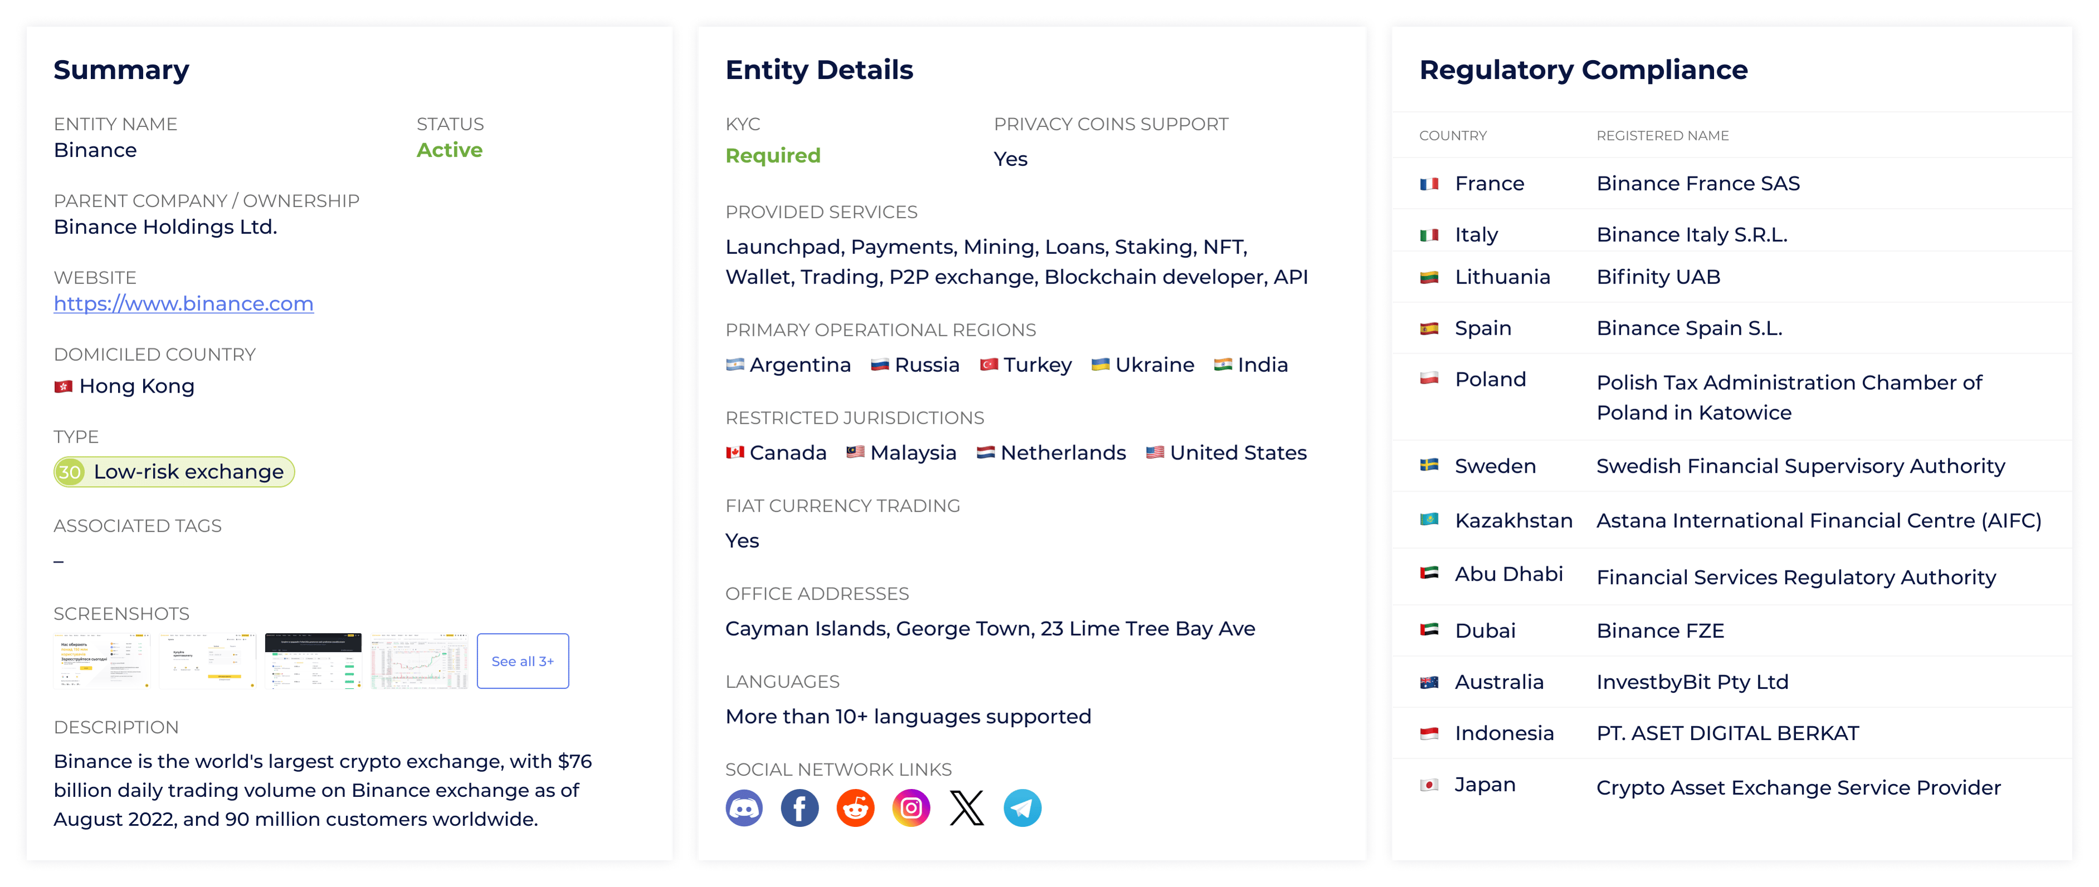Image resolution: width=2099 pixels, height=887 pixels.
Task: Open the X (Twitter) social link icon
Action: [966, 808]
